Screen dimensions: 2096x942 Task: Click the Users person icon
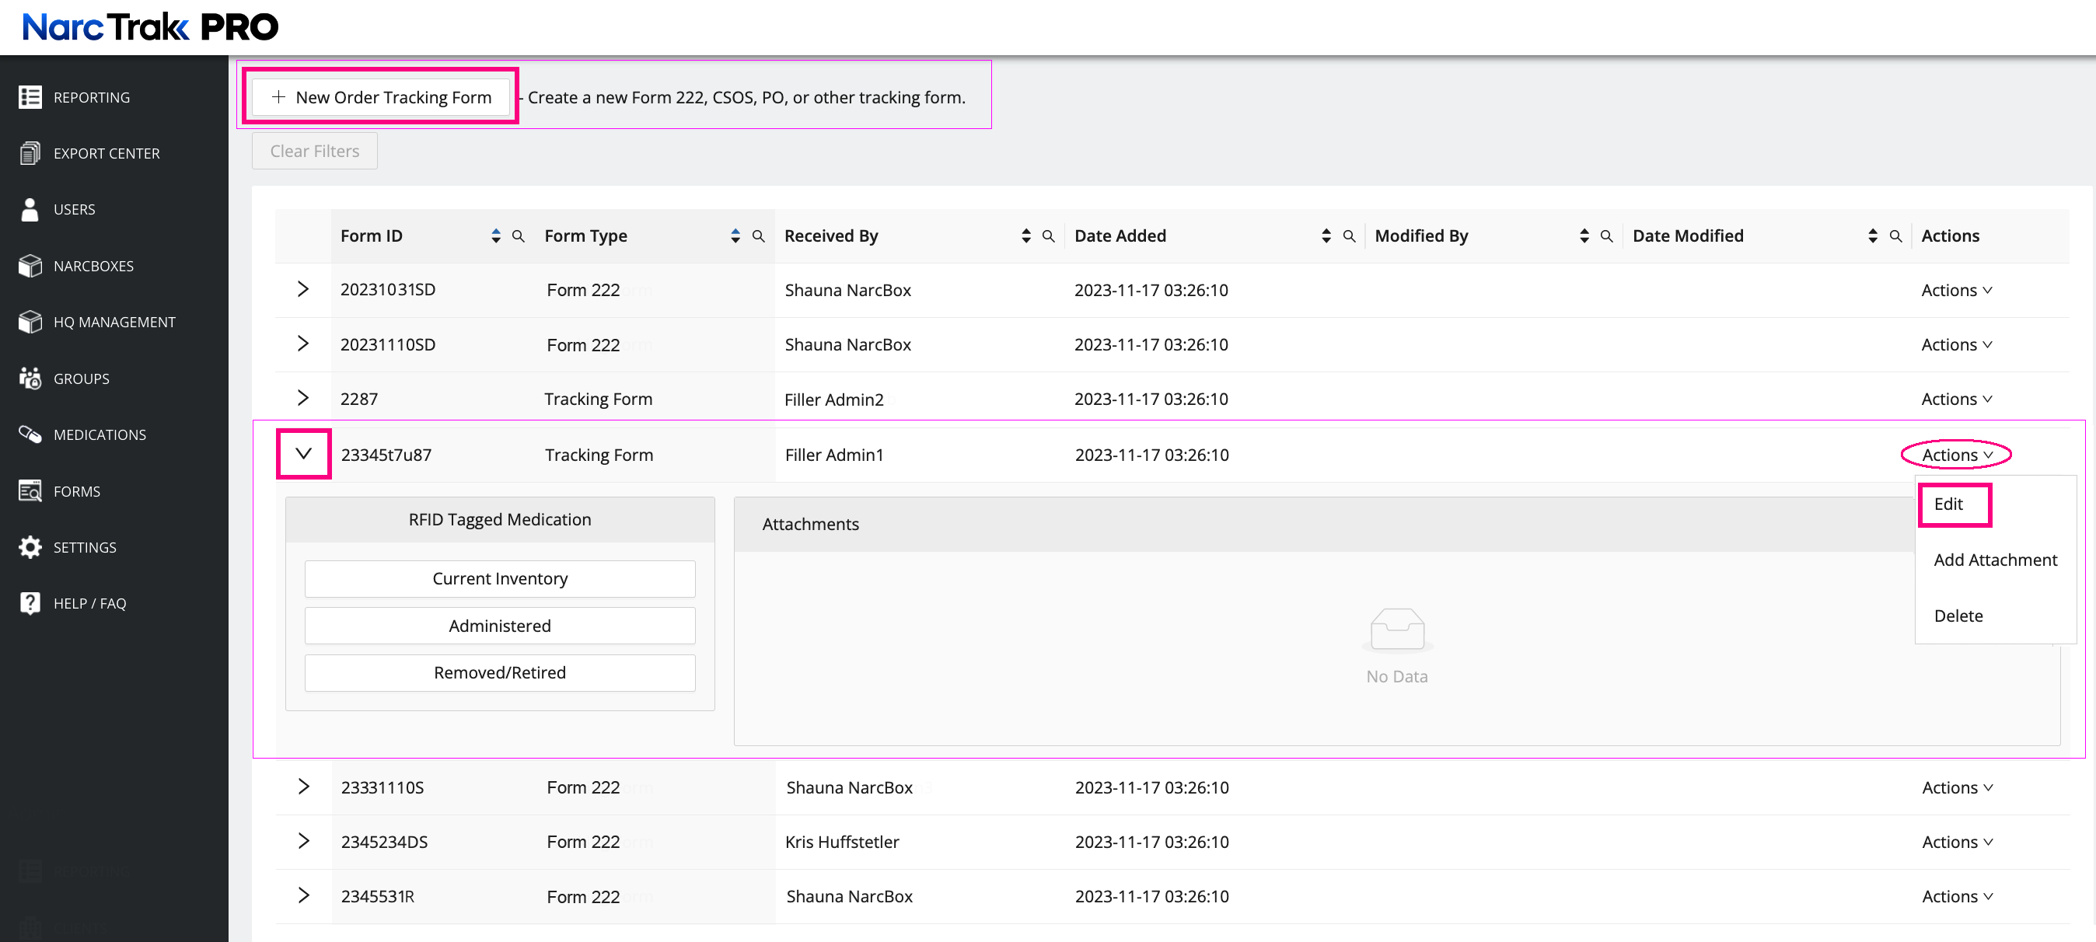(x=30, y=209)
